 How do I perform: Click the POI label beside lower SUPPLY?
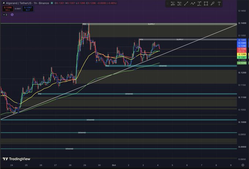141,39
